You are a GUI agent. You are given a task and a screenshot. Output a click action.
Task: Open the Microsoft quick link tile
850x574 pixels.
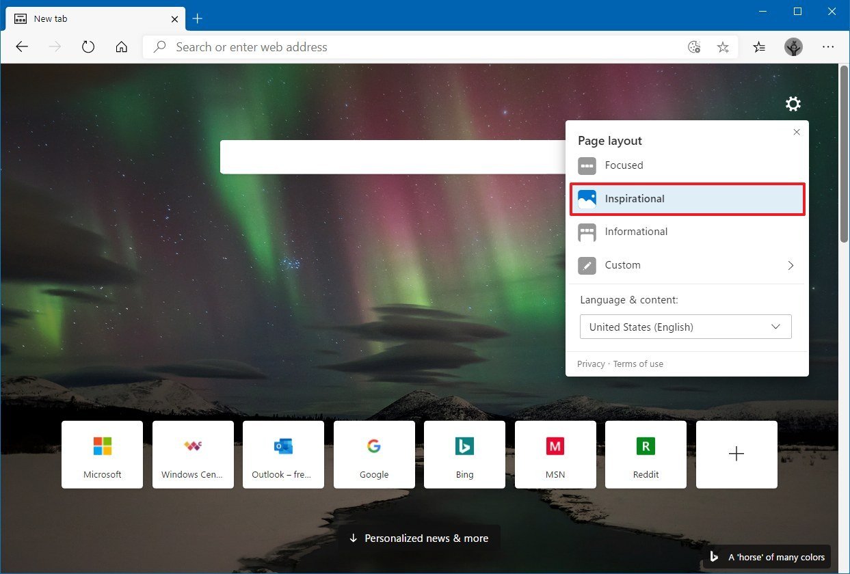[103, 454]
